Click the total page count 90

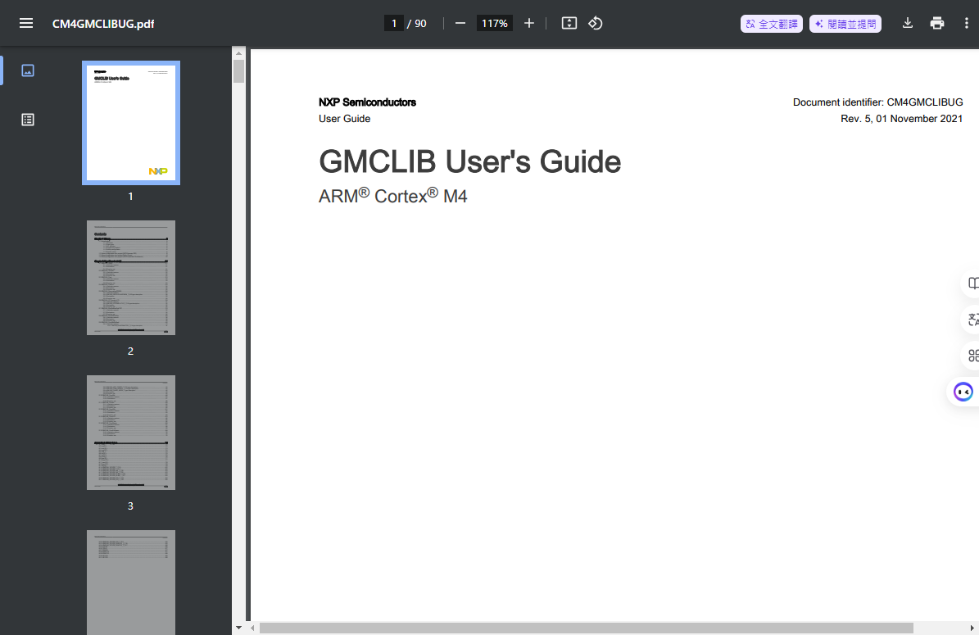tap(421, 24)
